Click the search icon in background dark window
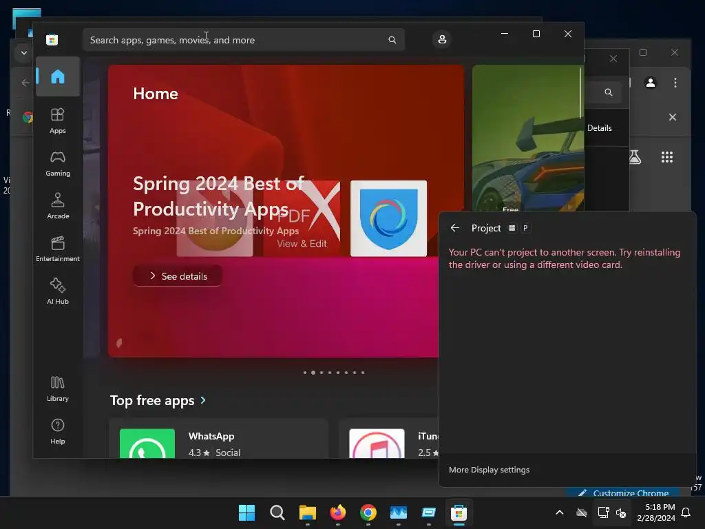Image resolution: width=705 pixels, height=529 pixels. (x=609, y=92)
